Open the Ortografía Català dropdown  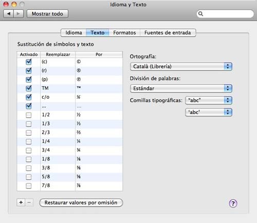181,66
